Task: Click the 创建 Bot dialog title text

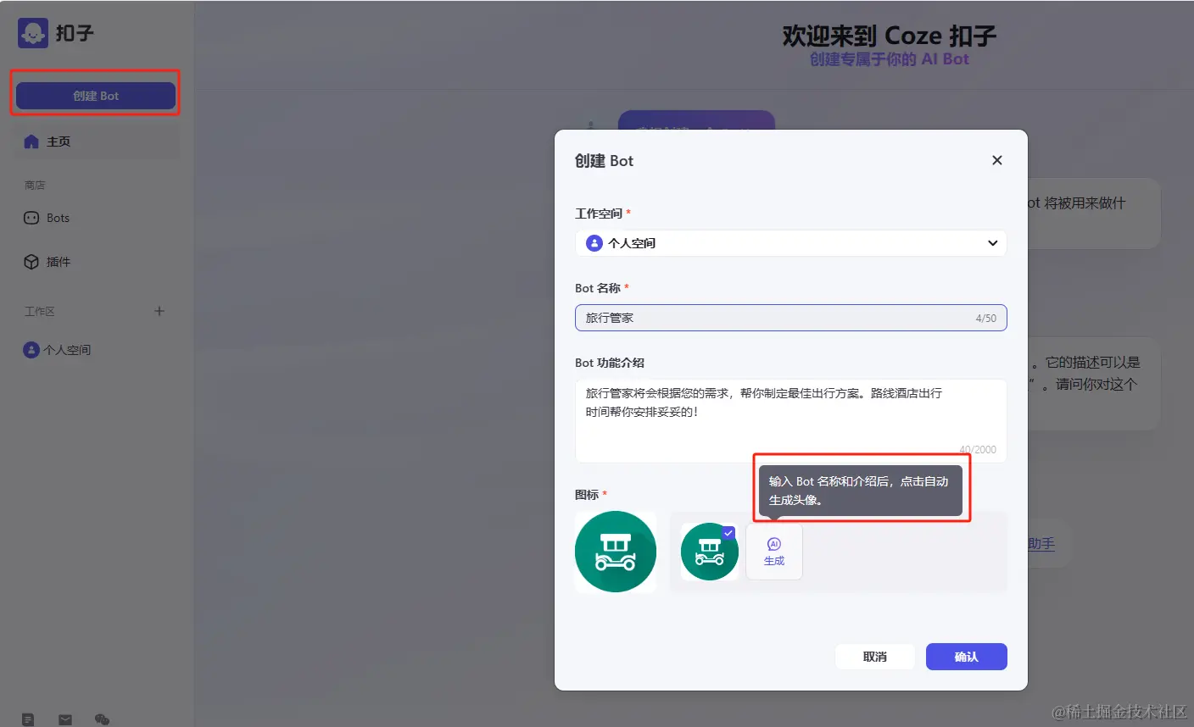Action: tap(604, 161)
